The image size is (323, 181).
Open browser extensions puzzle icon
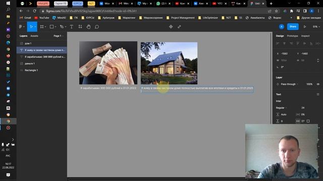point(291,11)
